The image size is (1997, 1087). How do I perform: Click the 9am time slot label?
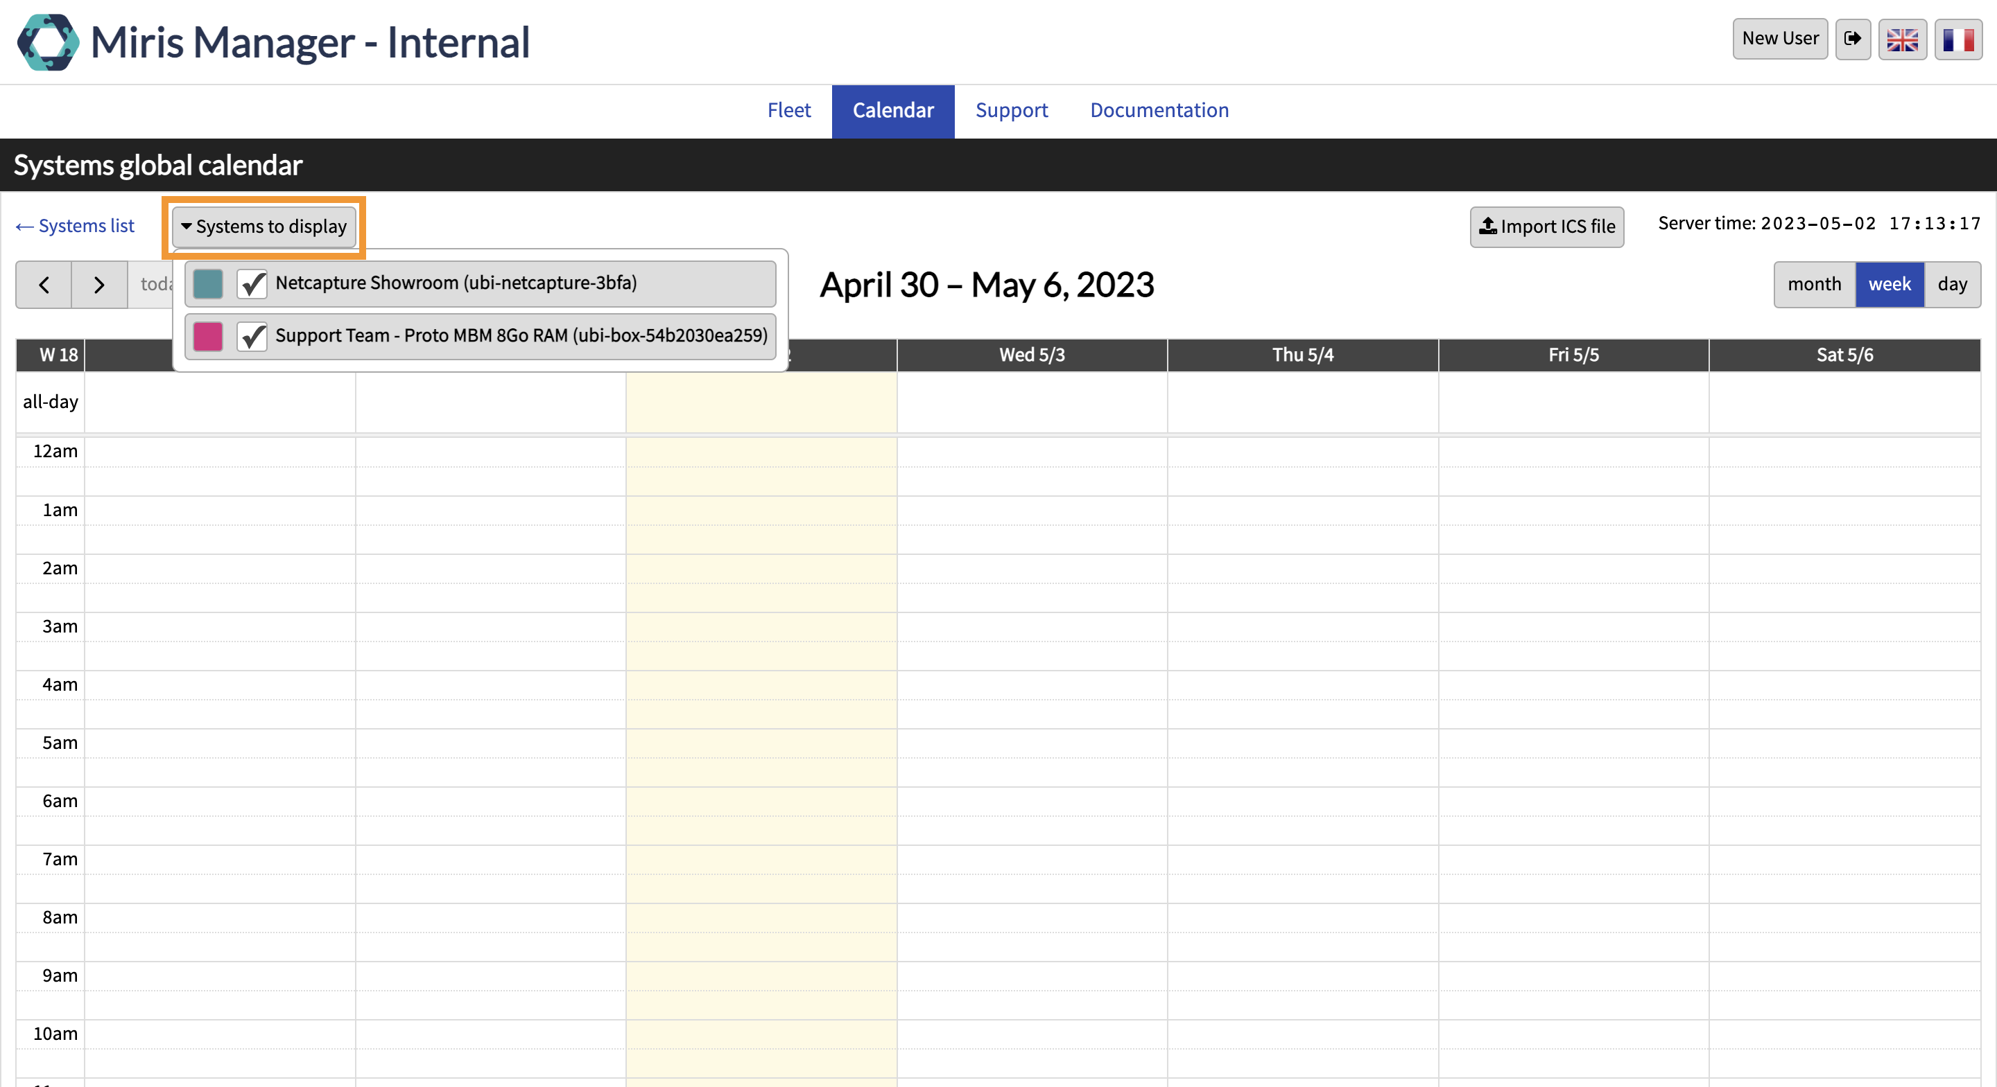pos(60,975)
